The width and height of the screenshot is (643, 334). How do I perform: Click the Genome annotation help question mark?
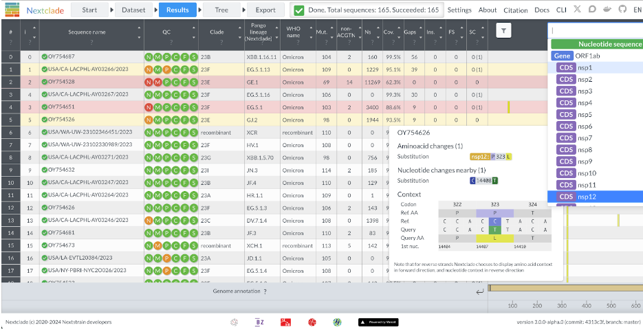pyautogui.click(x=265, y=291)
